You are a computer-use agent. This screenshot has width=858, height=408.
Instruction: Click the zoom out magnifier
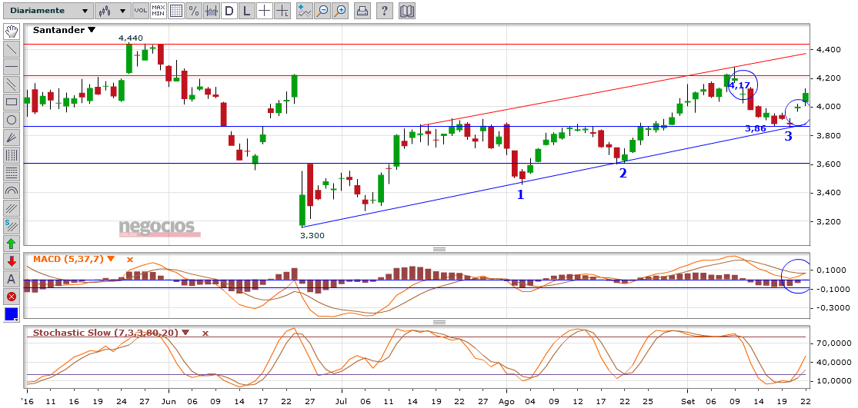click(x=322, y=11)
